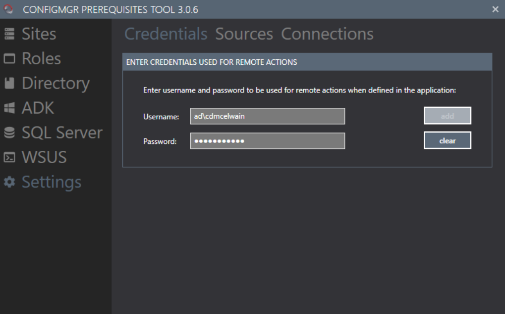The width and height of the screenshot is (505, 314).
Task: Switch to the Credentials tab
Action: click(166, 34)
